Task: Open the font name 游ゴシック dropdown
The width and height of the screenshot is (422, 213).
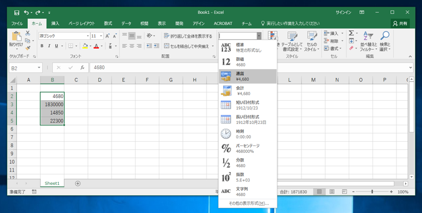Action: (x=88, y=36)
